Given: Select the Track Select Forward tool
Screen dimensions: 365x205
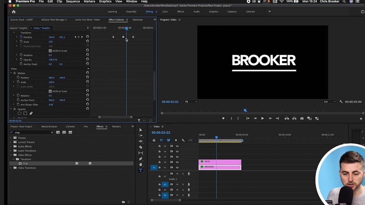Looking at the screenshot, I should click(x=141, y=135).
